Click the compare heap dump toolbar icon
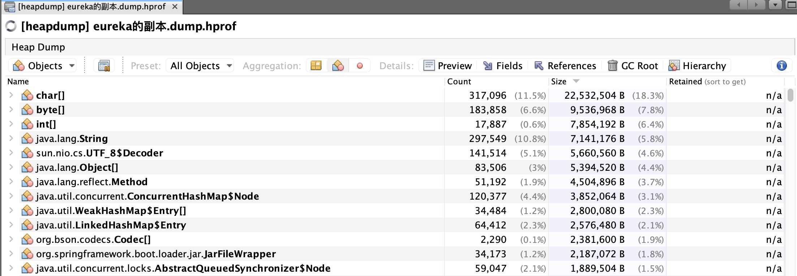This screenshot has height=276, width=797. pos(104,66)
